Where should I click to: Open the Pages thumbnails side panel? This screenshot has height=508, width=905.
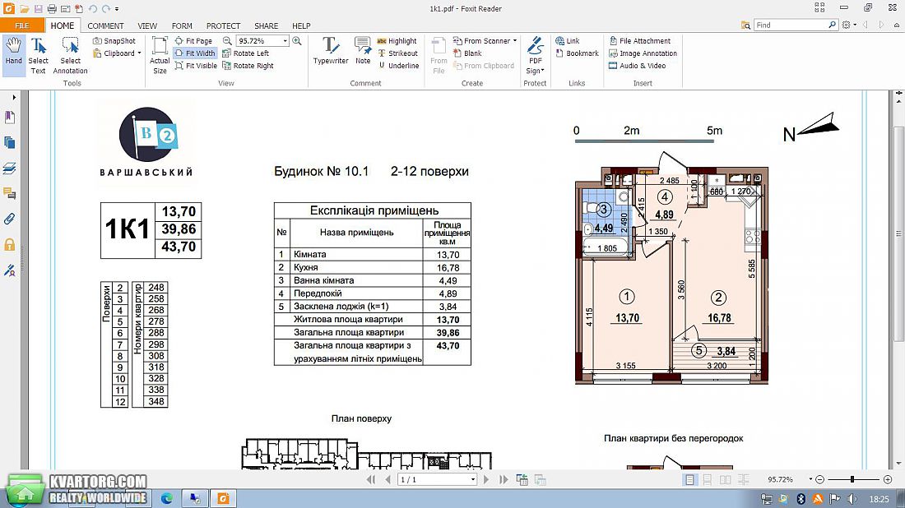[10, 142]
